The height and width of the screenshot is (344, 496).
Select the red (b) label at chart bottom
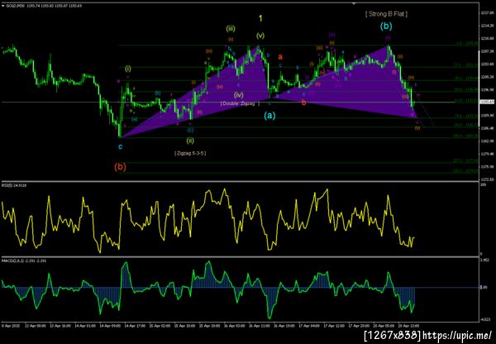click(120, 167)
